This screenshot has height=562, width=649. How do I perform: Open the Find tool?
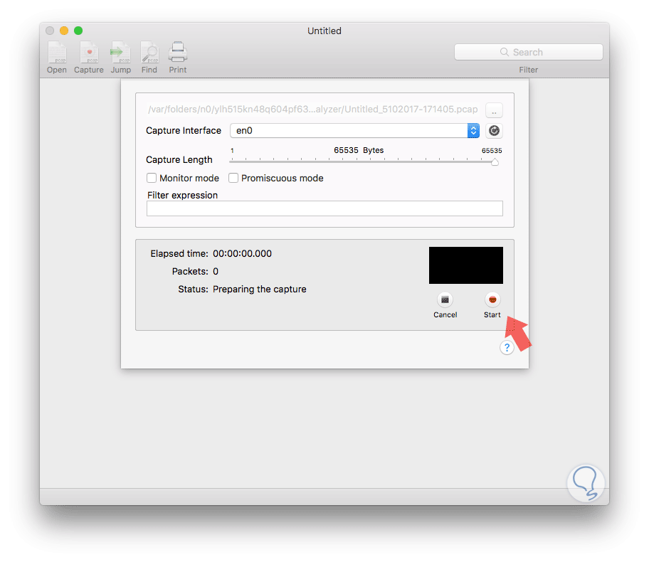[149, 53]
